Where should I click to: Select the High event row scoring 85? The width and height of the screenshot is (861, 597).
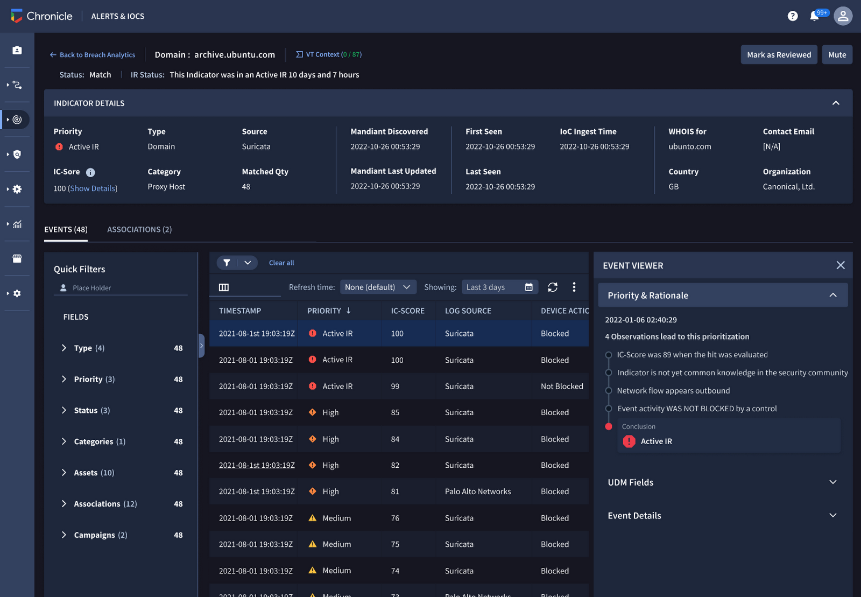399,412
